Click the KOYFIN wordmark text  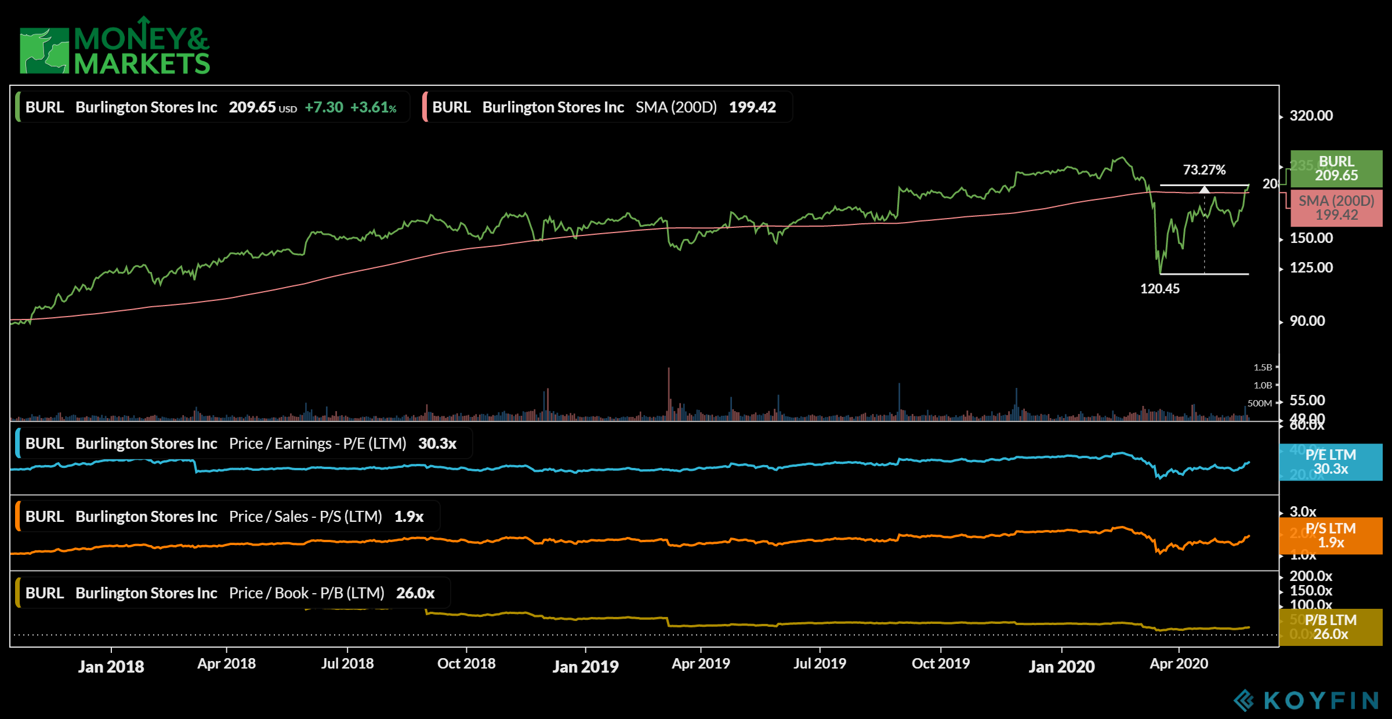(x=1321, y=700)
